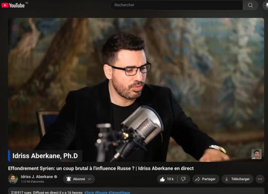Click in the Rechercher search field
Viewport: 268px width, 194px height.
tap(177, 5)
